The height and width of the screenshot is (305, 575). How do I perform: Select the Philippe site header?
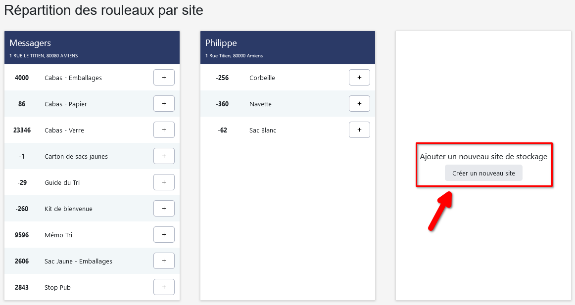[x=221, y=43]
